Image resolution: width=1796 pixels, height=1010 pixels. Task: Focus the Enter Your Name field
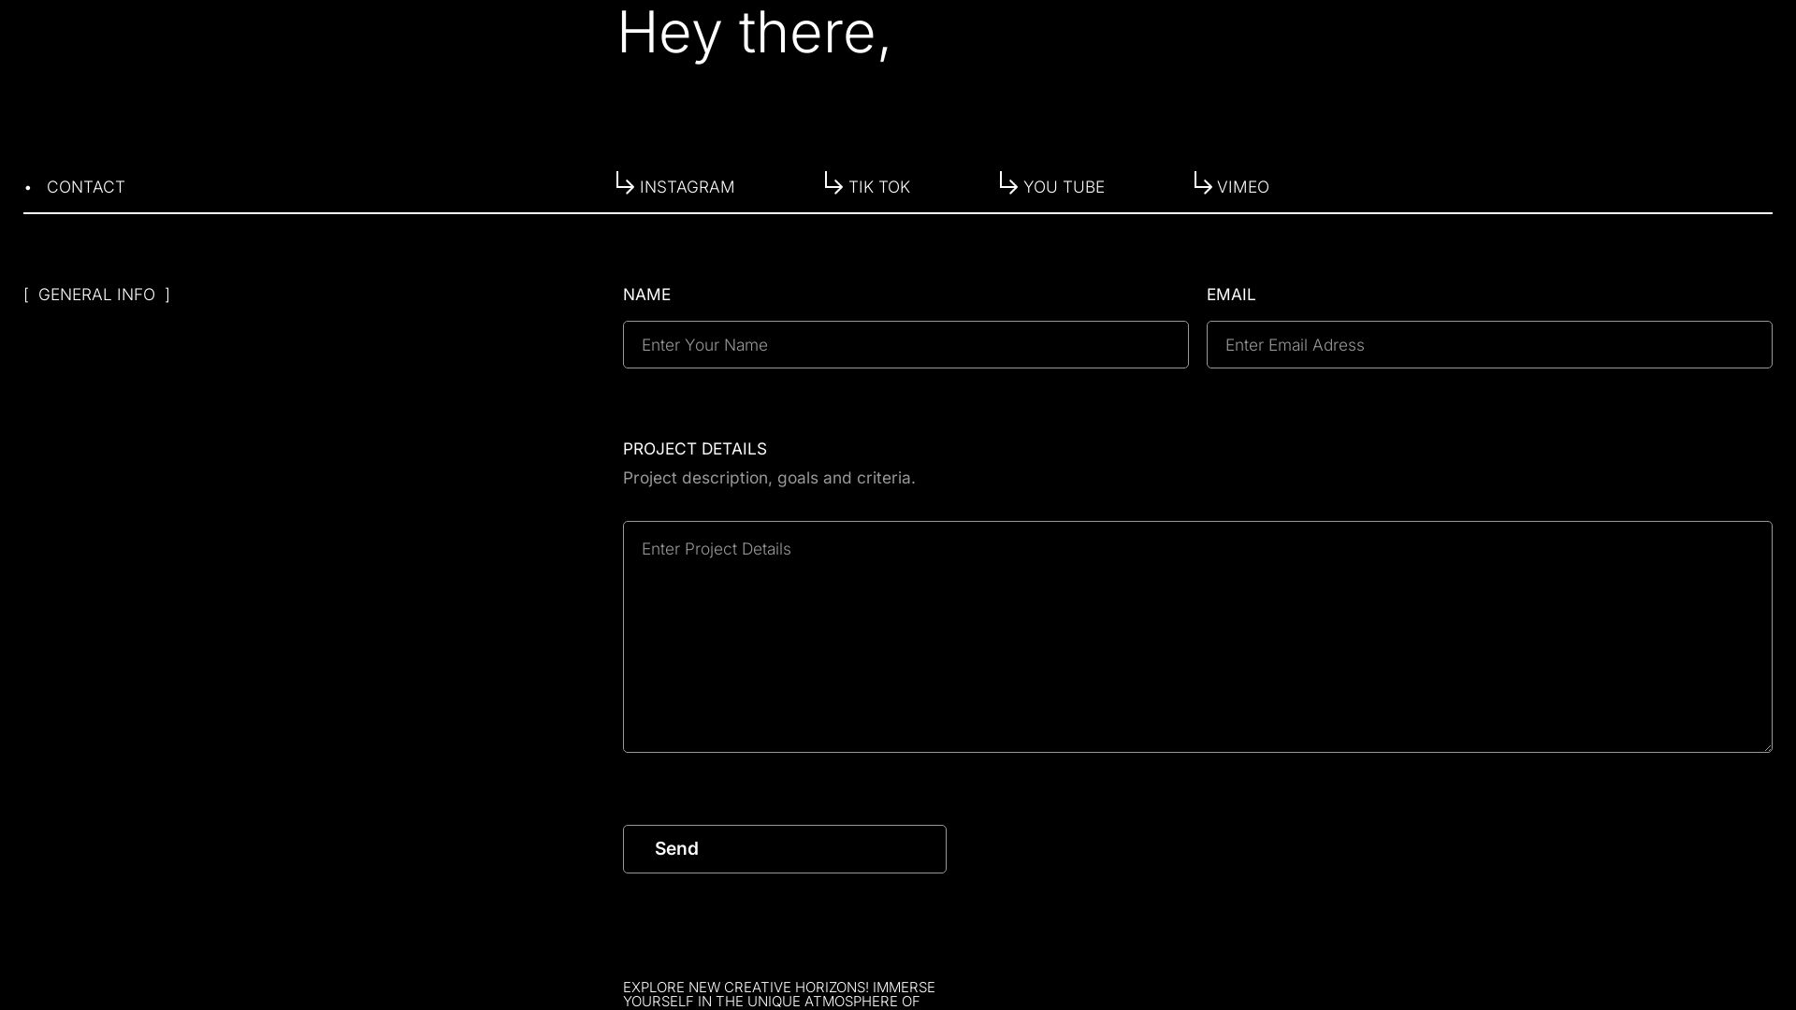(x=905, y=345)
